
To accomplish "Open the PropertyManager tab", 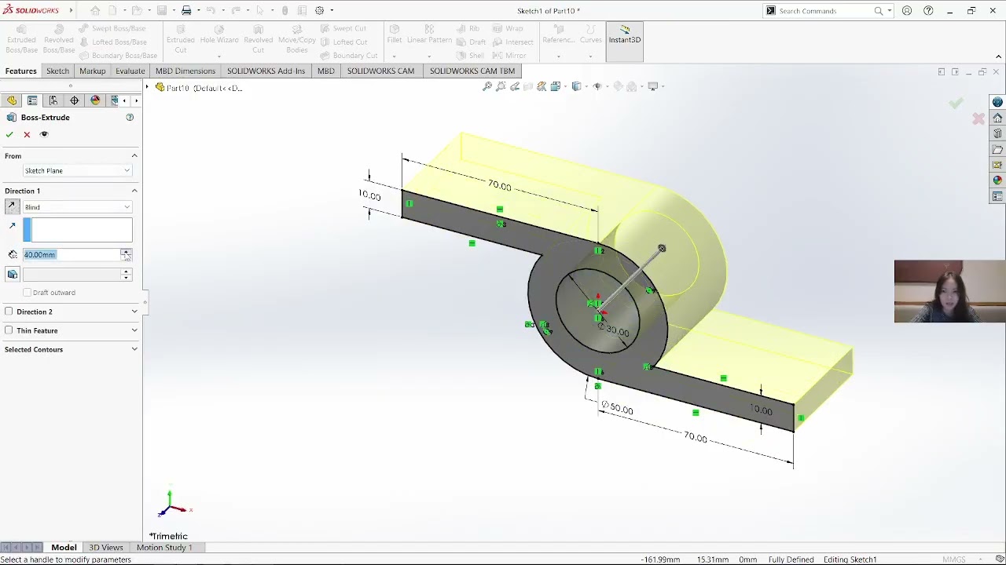I will (32, 100).
